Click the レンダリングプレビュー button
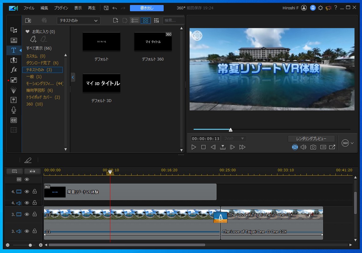The height and width of the screenshot is (253, 362). [x=311, y=139]
